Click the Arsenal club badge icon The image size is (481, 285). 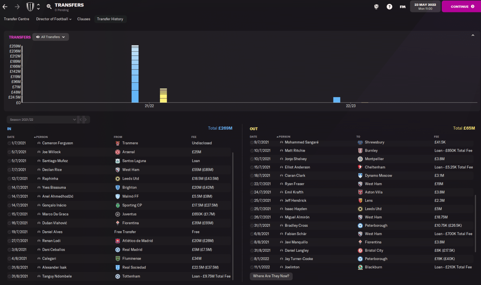click(x=118, y=152)
